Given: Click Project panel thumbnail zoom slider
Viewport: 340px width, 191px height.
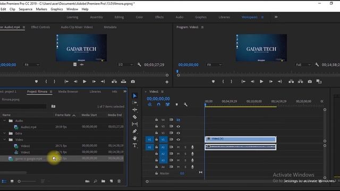Looking at the screenshot, I should pos(19,181).
